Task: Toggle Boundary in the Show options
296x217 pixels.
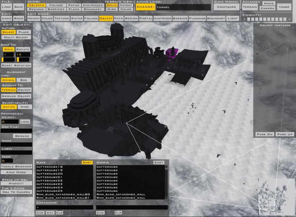Action: pos(93,9)
